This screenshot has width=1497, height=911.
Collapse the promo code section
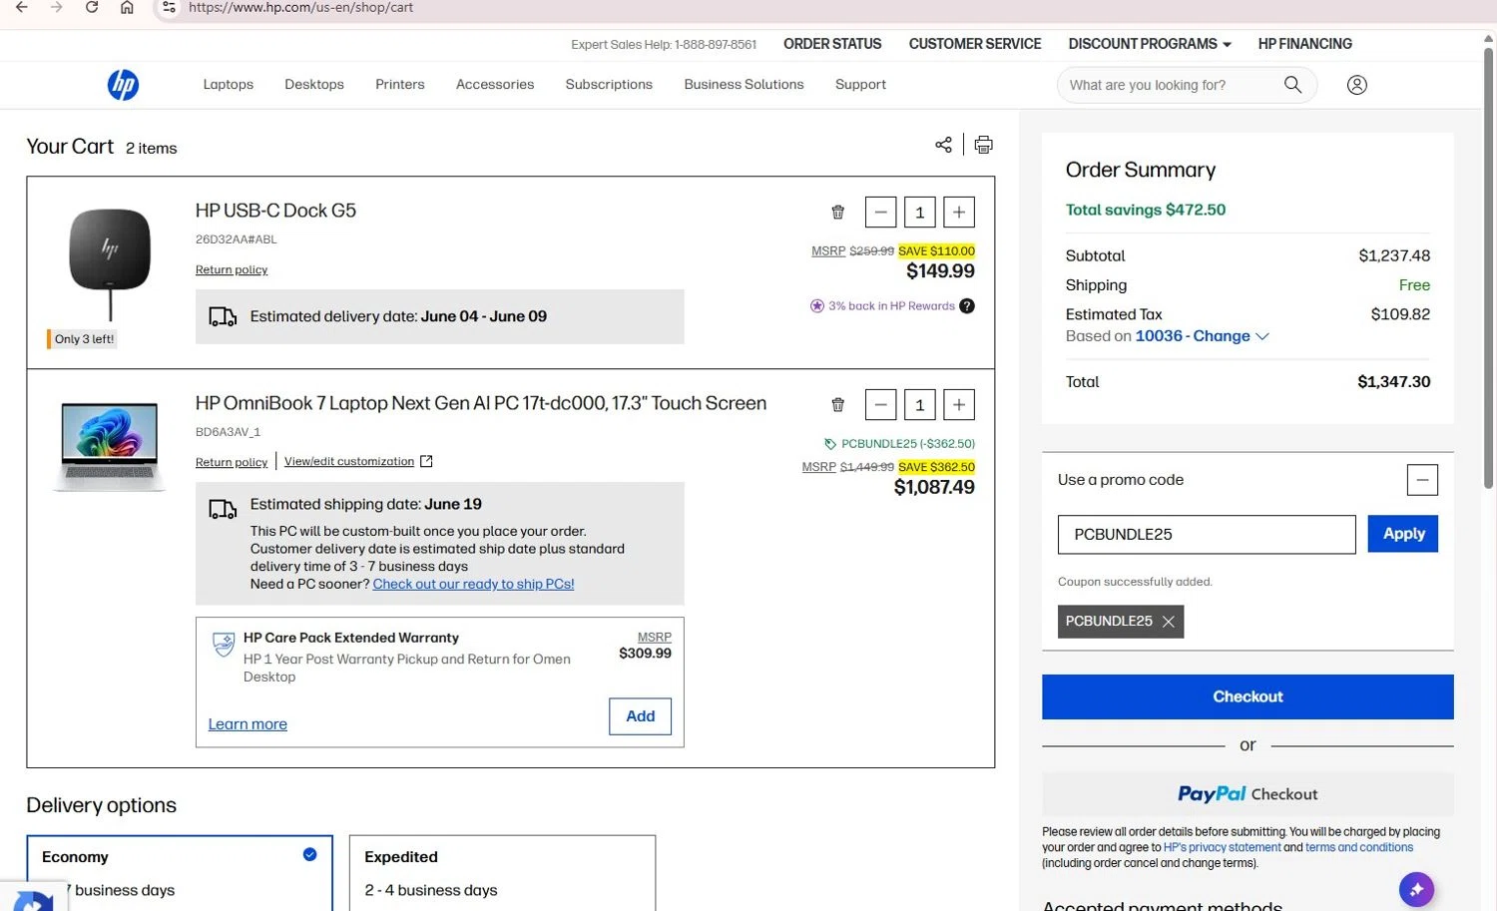click(1422, 480)
